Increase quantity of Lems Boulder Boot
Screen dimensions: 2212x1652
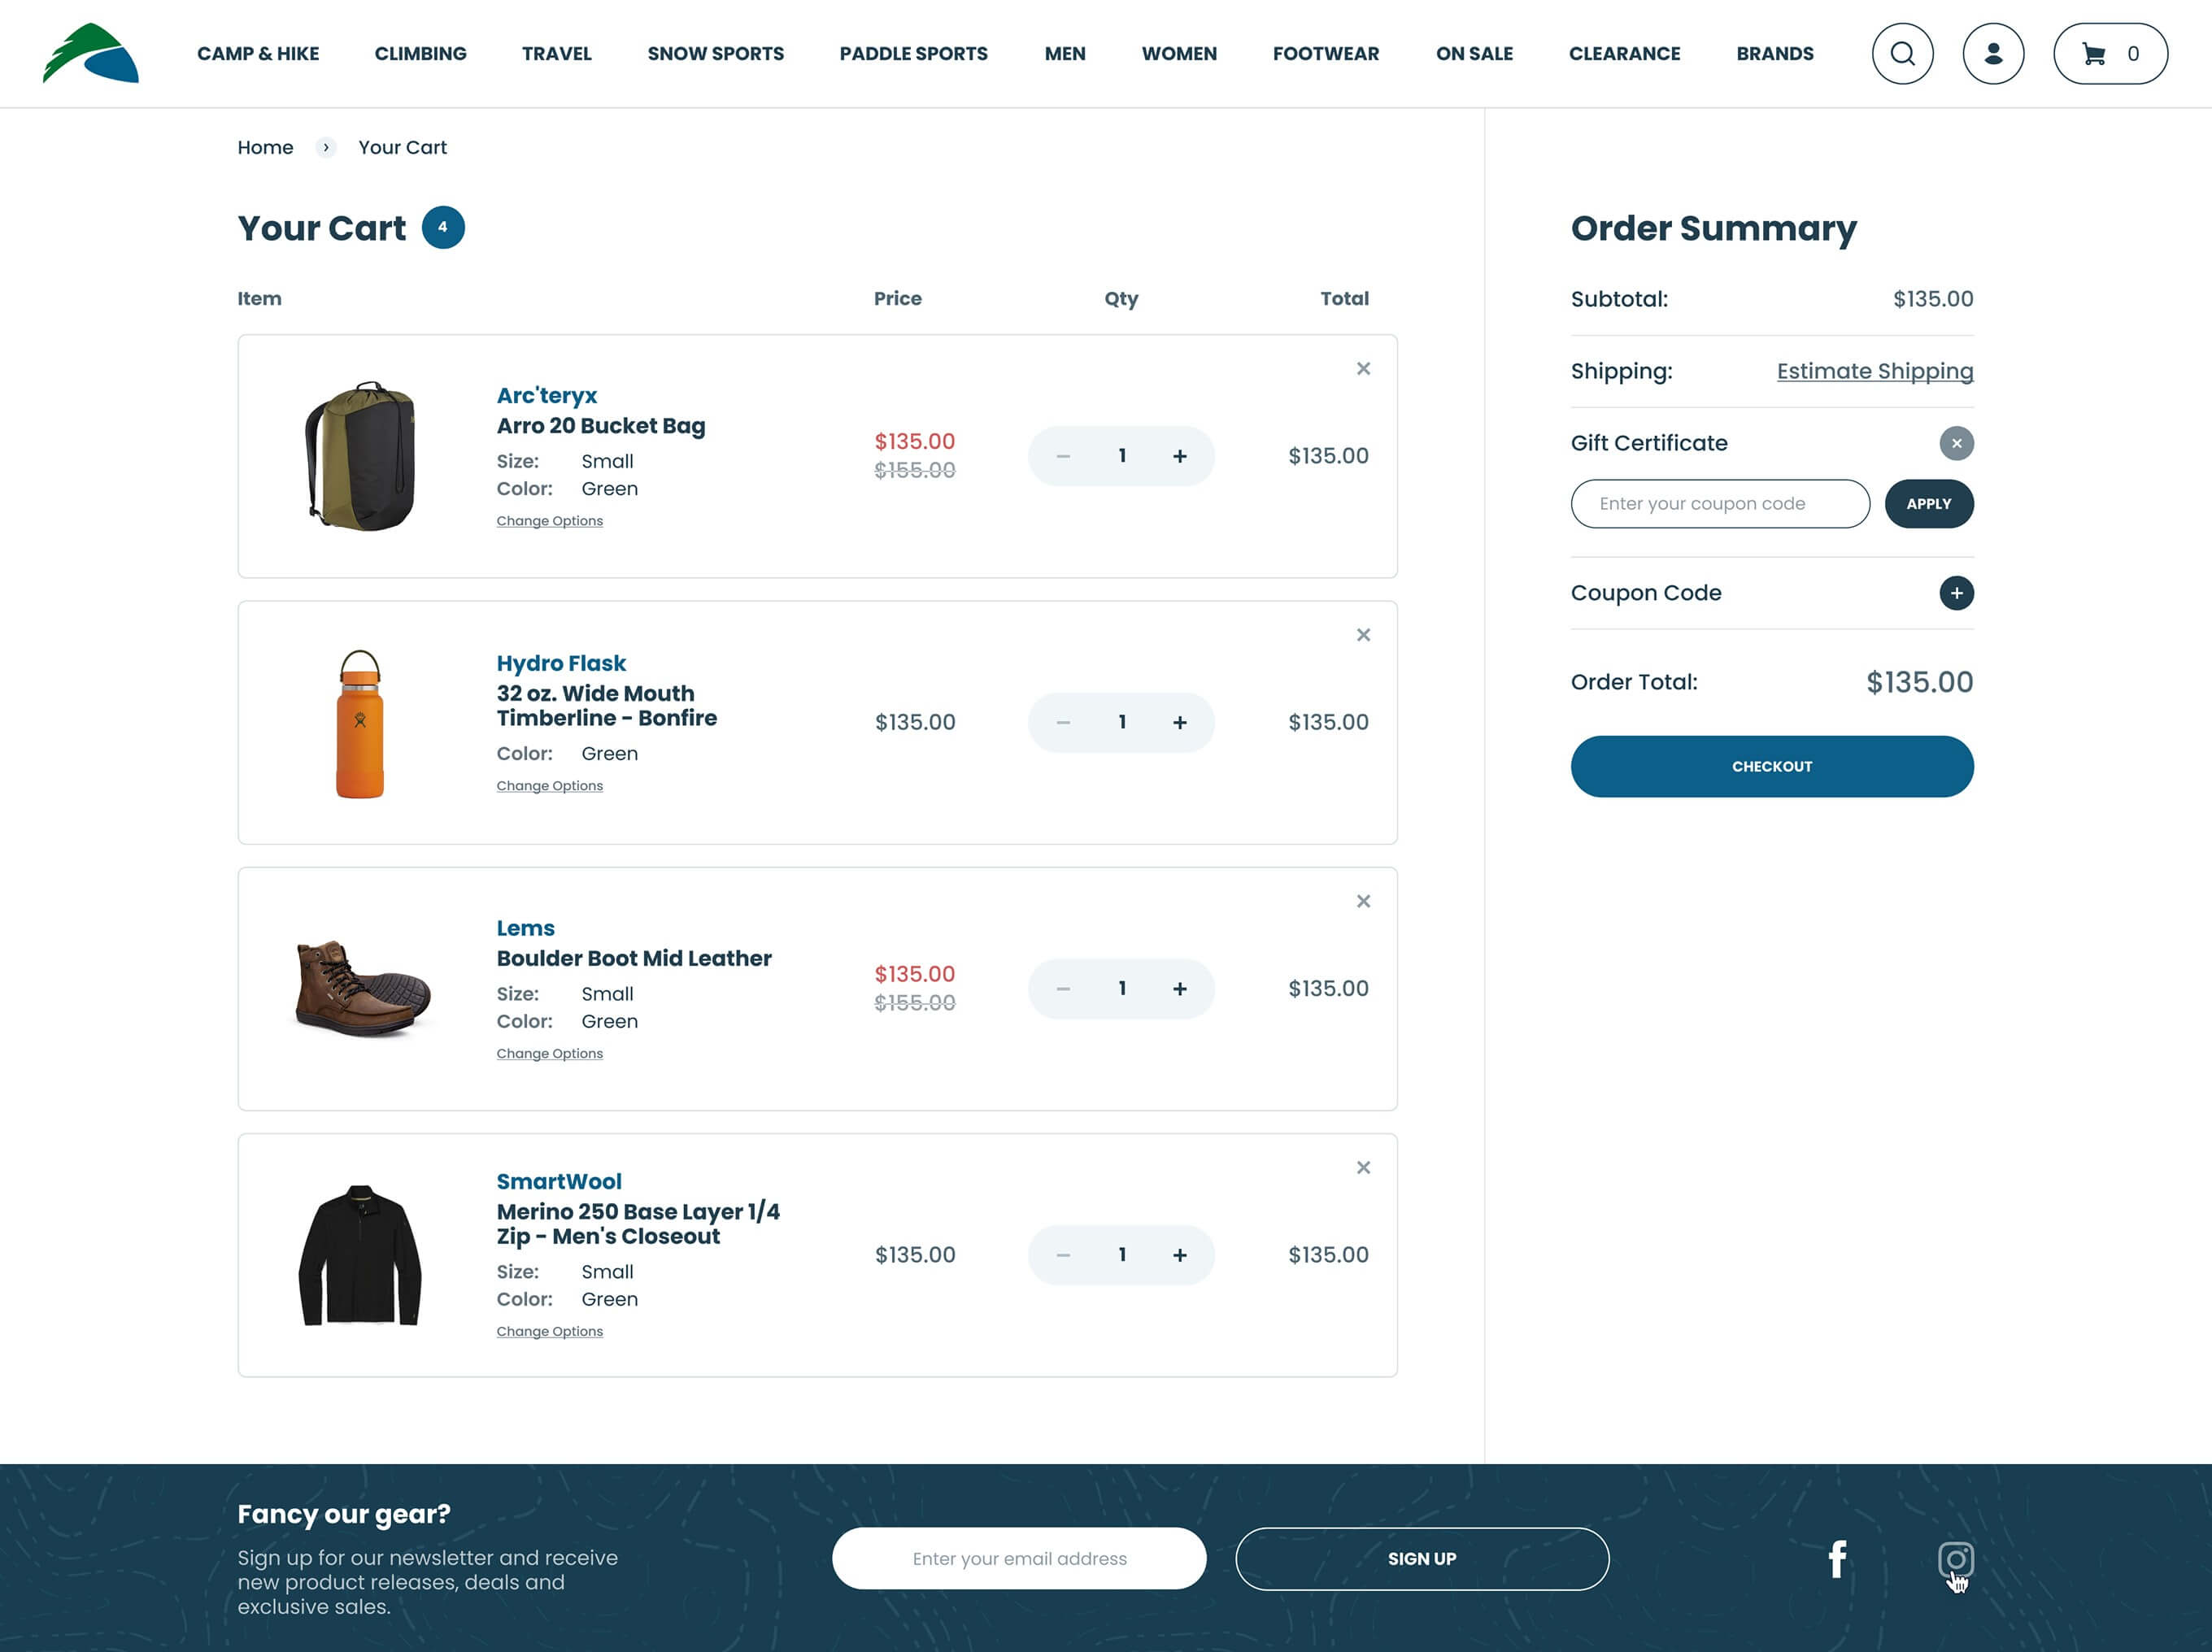coord(1180,989)
